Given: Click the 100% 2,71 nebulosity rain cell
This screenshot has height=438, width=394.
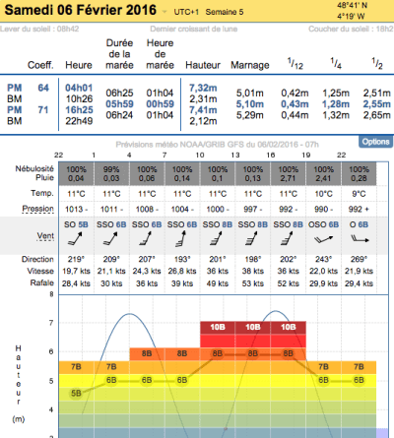Looking at the screenshot, I should pos(288,173).
